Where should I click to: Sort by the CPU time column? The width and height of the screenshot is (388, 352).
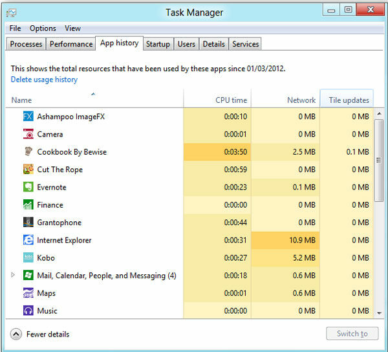click(x=217, y=98)
